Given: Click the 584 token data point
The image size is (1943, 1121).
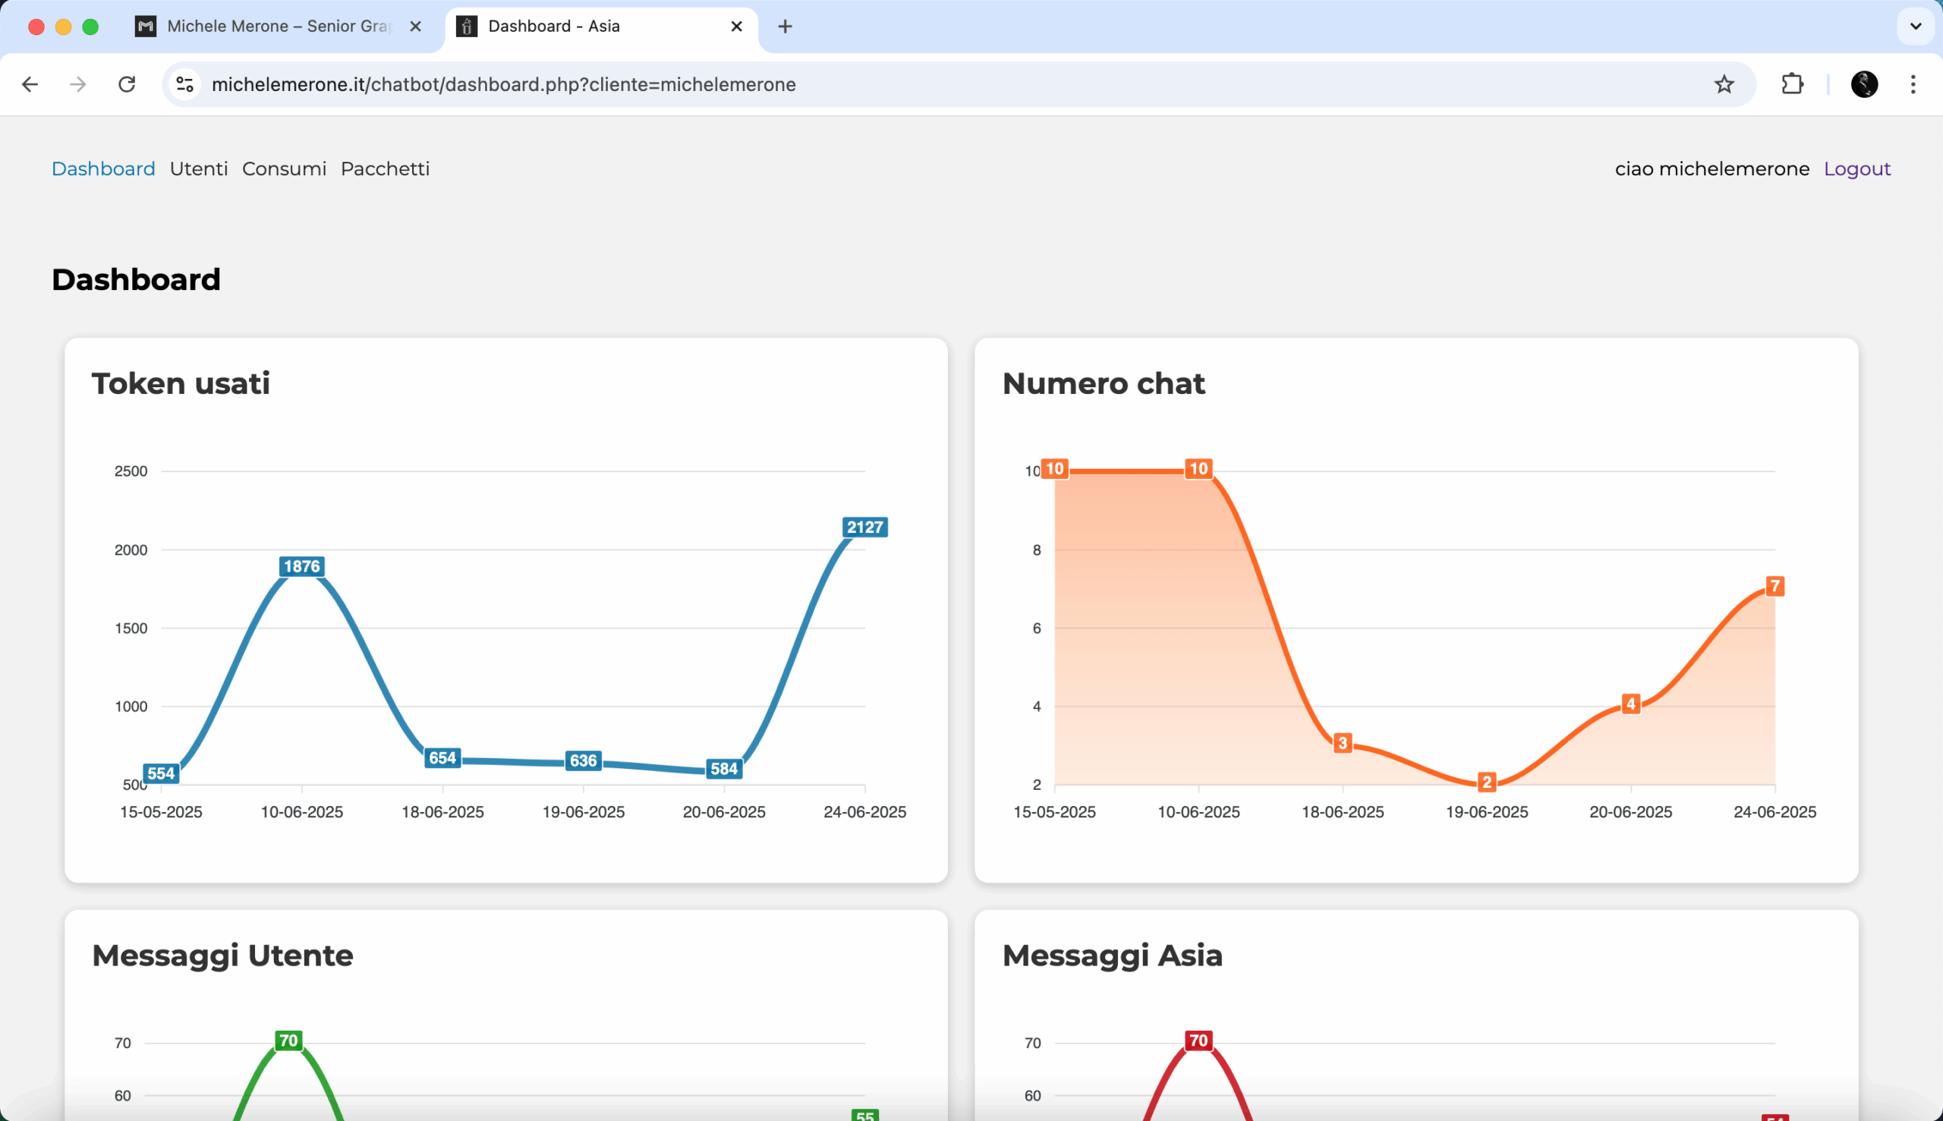Looking at the screenshot, I should click(723, 768).
